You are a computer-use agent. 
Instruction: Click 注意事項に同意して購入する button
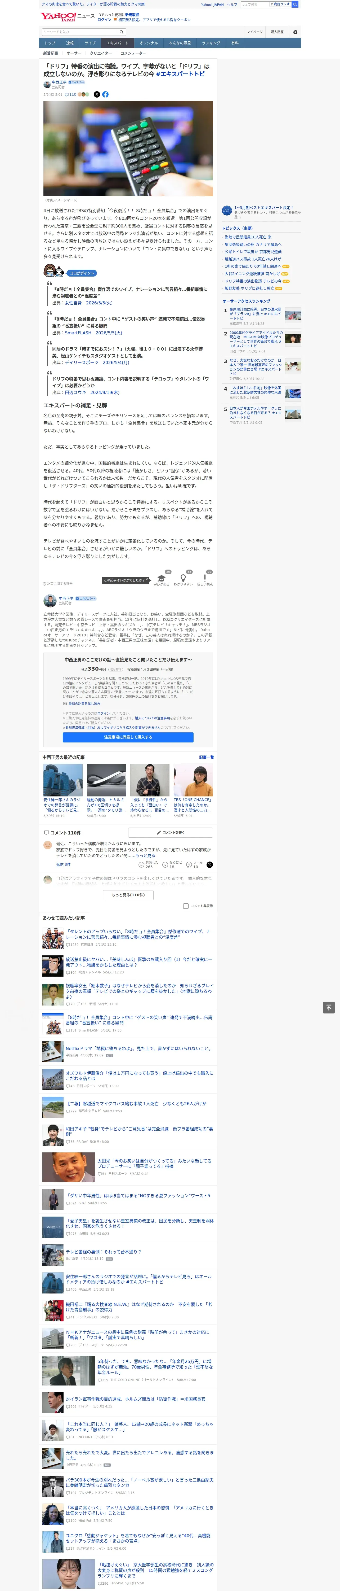pyautogui.click(x=128, y=737)
